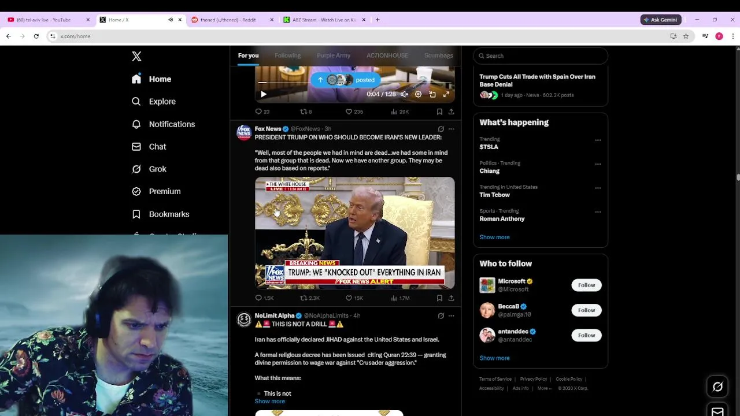Follow antanddec
The width and height of the screenshot is (740, 416).
point(586,335)
